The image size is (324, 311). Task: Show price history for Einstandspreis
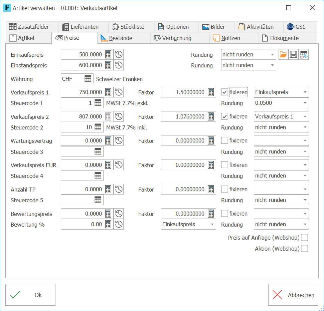119,65
